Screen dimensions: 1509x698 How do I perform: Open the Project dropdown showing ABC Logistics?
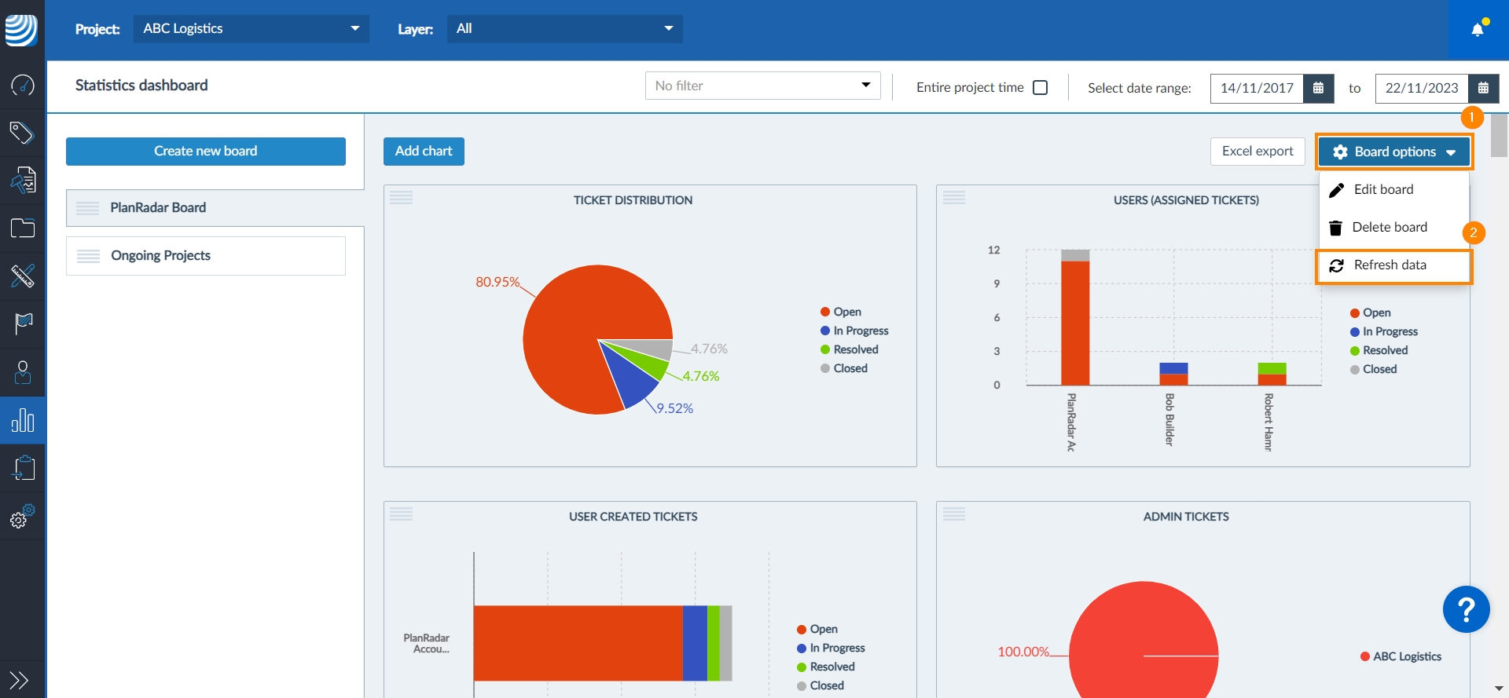[x=251, y=29]
